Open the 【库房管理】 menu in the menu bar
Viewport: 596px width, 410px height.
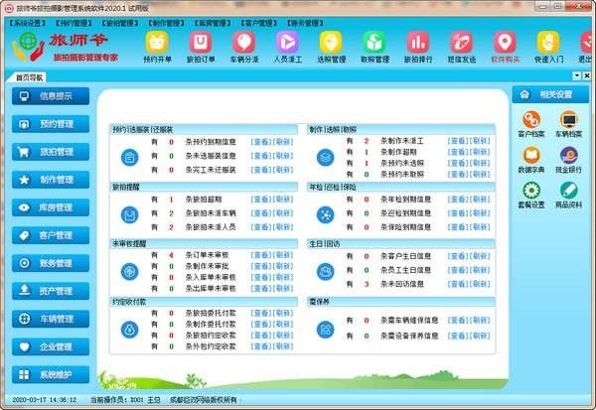(213, 23)
